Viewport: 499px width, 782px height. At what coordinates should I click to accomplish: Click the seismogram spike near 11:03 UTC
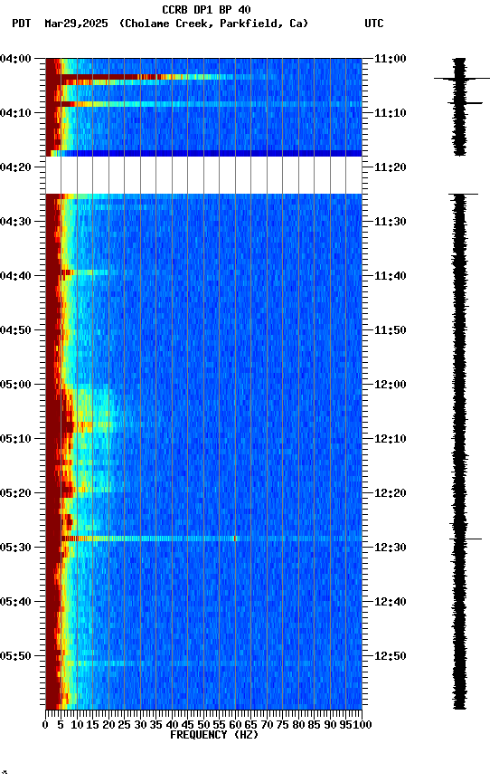coord(462,79)
